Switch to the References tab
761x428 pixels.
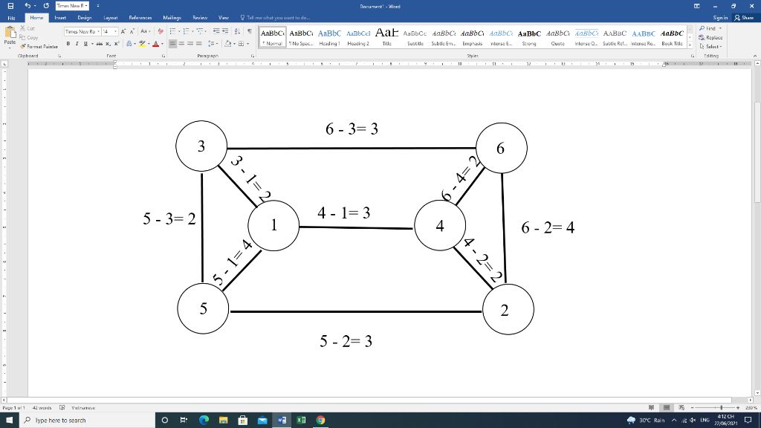(x=140, y=18)
